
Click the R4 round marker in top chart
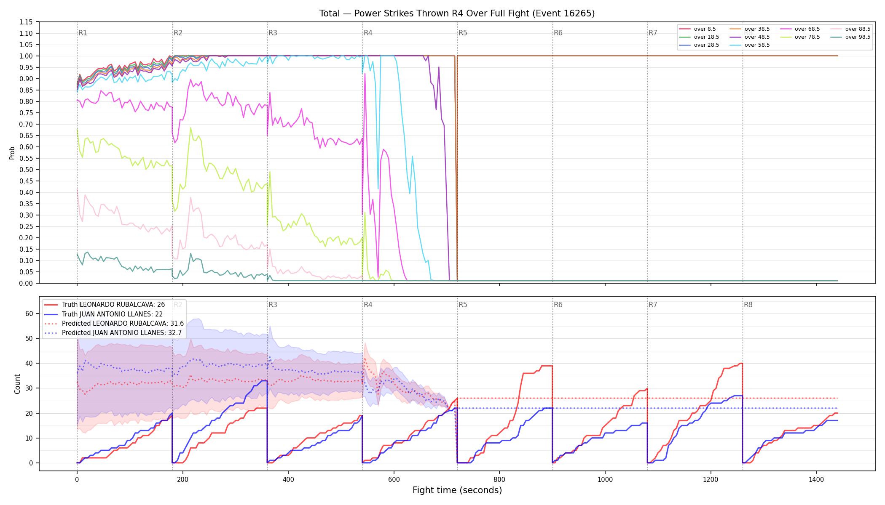point(368,33)
